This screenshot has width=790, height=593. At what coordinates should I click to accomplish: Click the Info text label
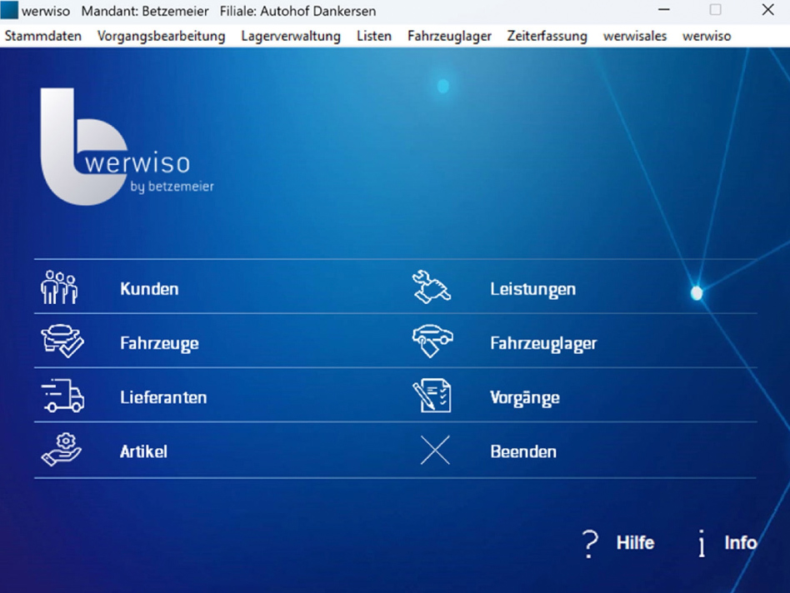(741, 543)
